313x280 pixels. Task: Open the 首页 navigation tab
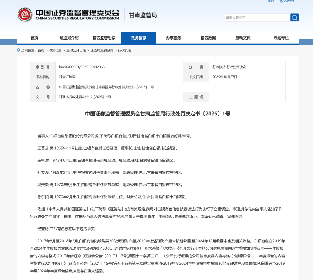tap(34, 38)
